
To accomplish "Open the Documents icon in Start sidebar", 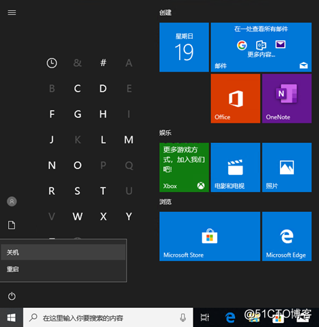I will 12,225.
